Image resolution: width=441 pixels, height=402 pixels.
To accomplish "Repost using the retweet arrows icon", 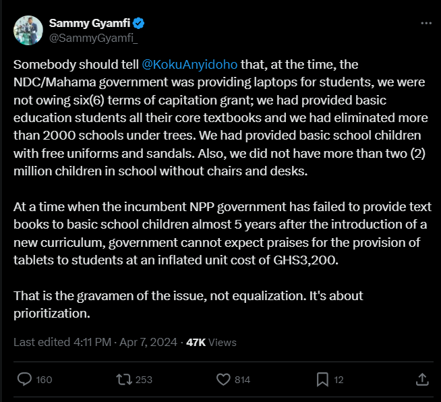I will pyautogui.click(x=124, y=379).
